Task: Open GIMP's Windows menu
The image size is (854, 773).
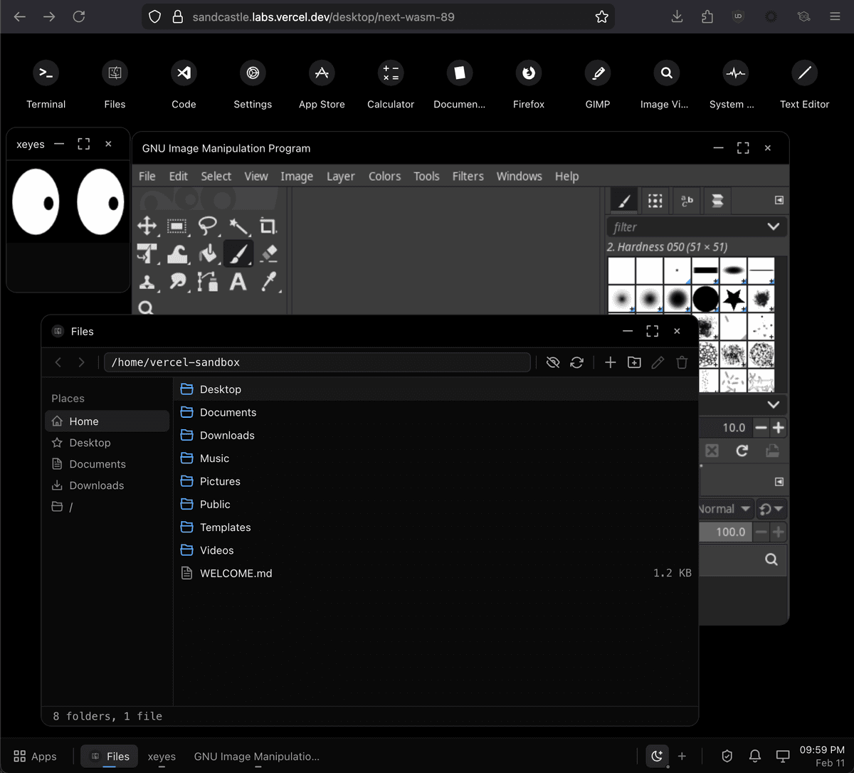Action: tap(519, 176)
